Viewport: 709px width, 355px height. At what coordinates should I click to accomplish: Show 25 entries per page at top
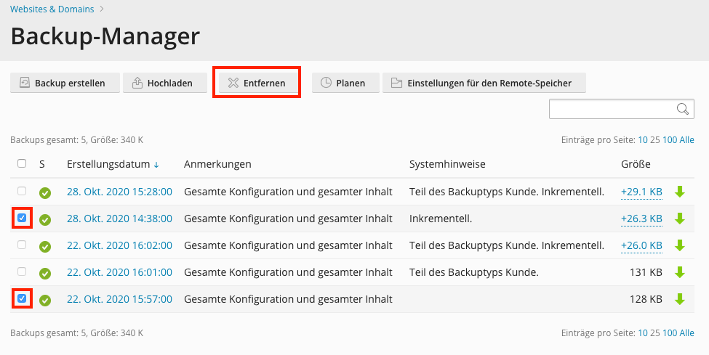click(655, 140)
